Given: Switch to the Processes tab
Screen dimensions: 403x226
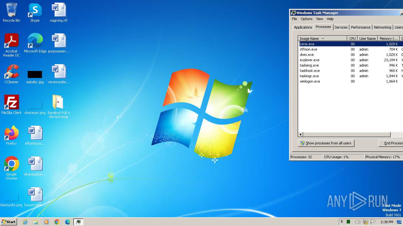Looking at the screenshot, I should coord(323,27).
